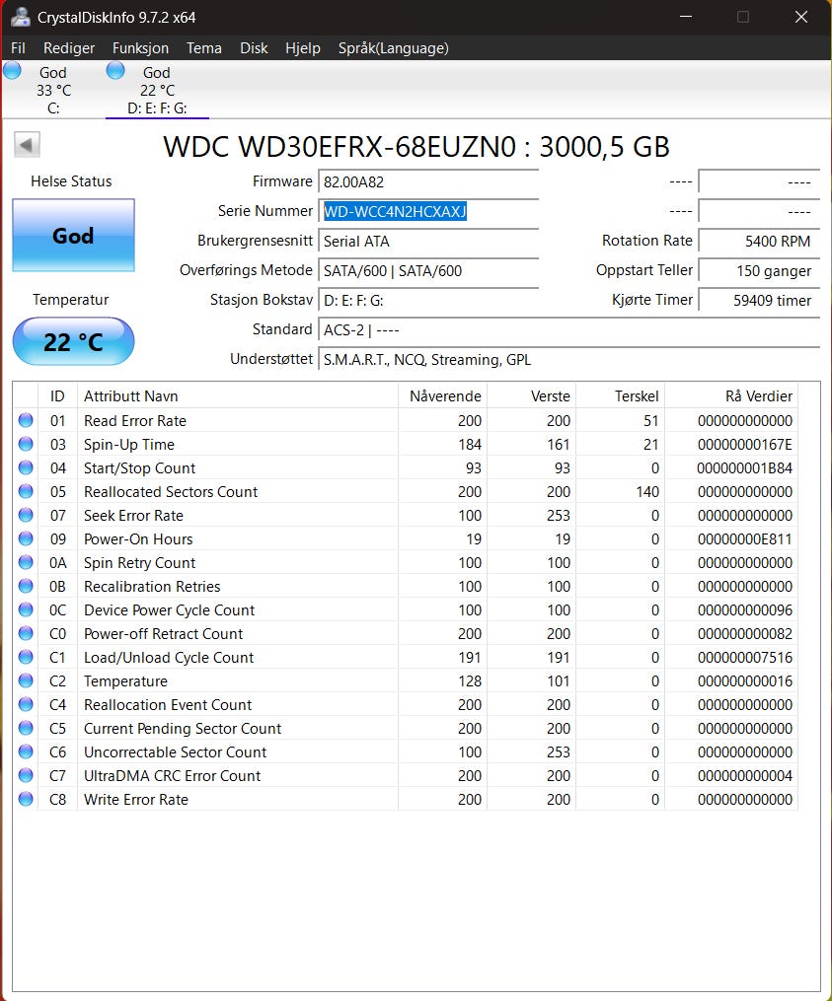Click status orb for Reallocated Sectors Count row
This screenshot has height=1001, width=832.
26,491
